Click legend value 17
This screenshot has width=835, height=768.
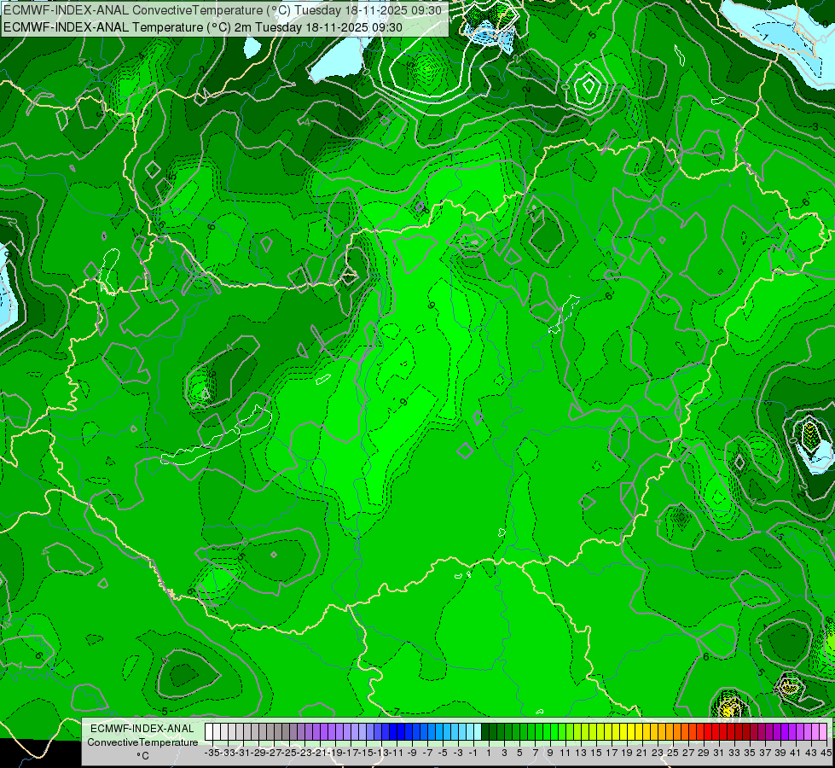click(x=612, y=753)
